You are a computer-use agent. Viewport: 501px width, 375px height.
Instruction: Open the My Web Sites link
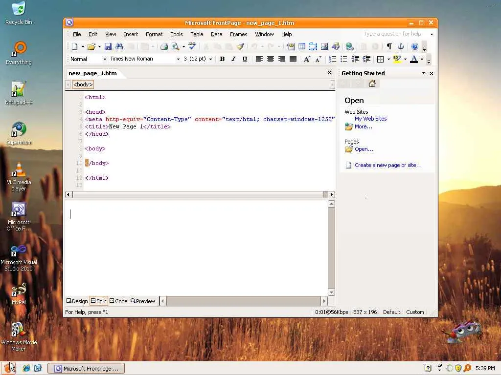coord(371,119)
